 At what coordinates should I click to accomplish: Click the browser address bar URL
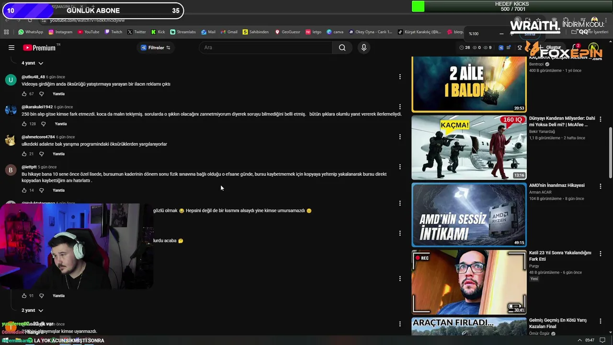click(87, 20)
